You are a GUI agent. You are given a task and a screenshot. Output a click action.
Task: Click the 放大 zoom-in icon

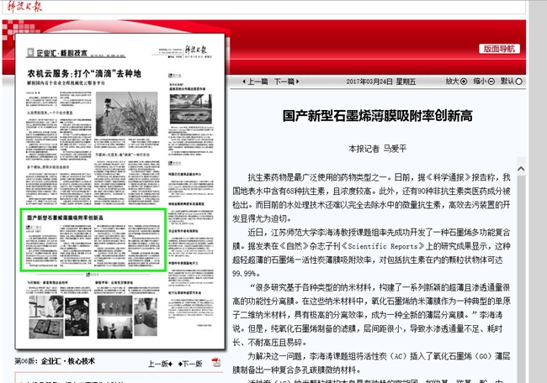coord(464,81)
